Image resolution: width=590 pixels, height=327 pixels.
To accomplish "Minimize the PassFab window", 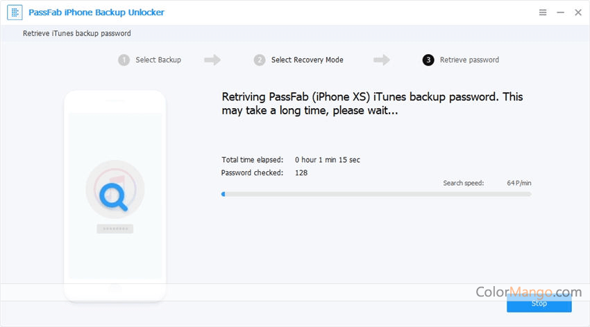I will [x=559, y=12].
